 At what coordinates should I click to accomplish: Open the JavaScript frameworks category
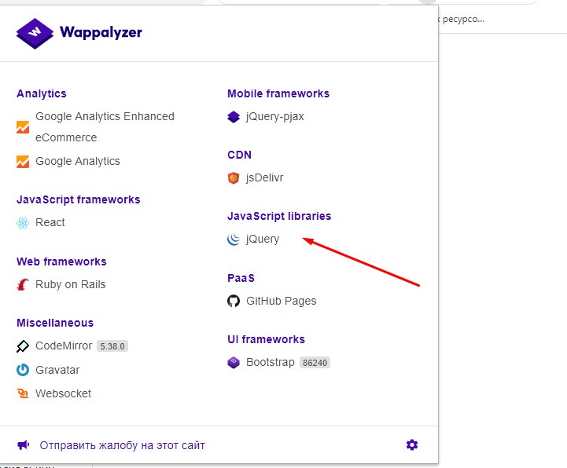pyautogui.click(x=79, y=199)
